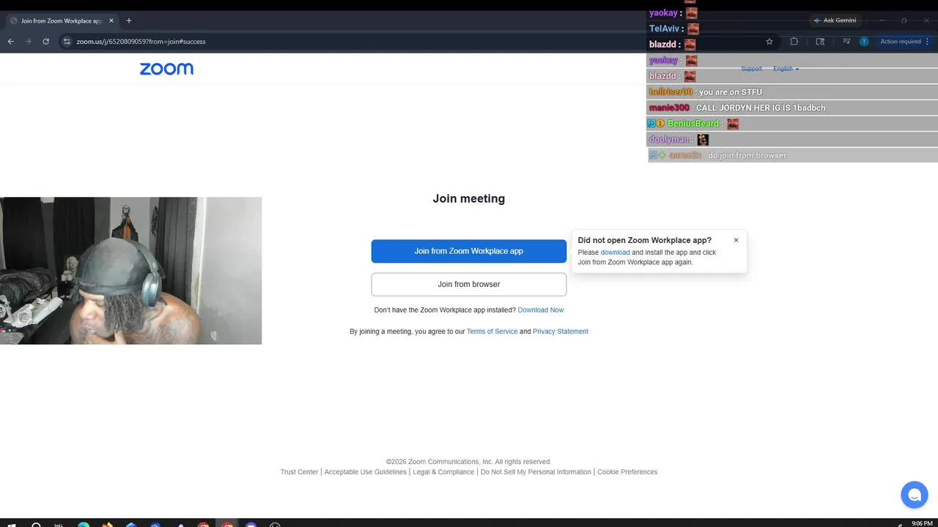The image size is (938, 527).
Task: Click 'Action required' chip
Action: 900,42
